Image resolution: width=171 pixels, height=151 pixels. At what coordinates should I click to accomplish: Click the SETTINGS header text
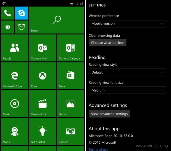97,5
